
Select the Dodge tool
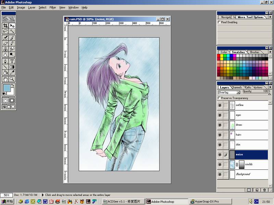(x=12, y=55)
